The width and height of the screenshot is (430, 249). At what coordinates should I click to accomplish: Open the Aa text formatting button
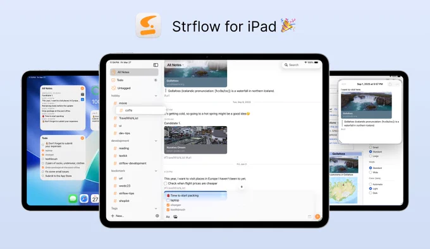[x=168, y=217]
